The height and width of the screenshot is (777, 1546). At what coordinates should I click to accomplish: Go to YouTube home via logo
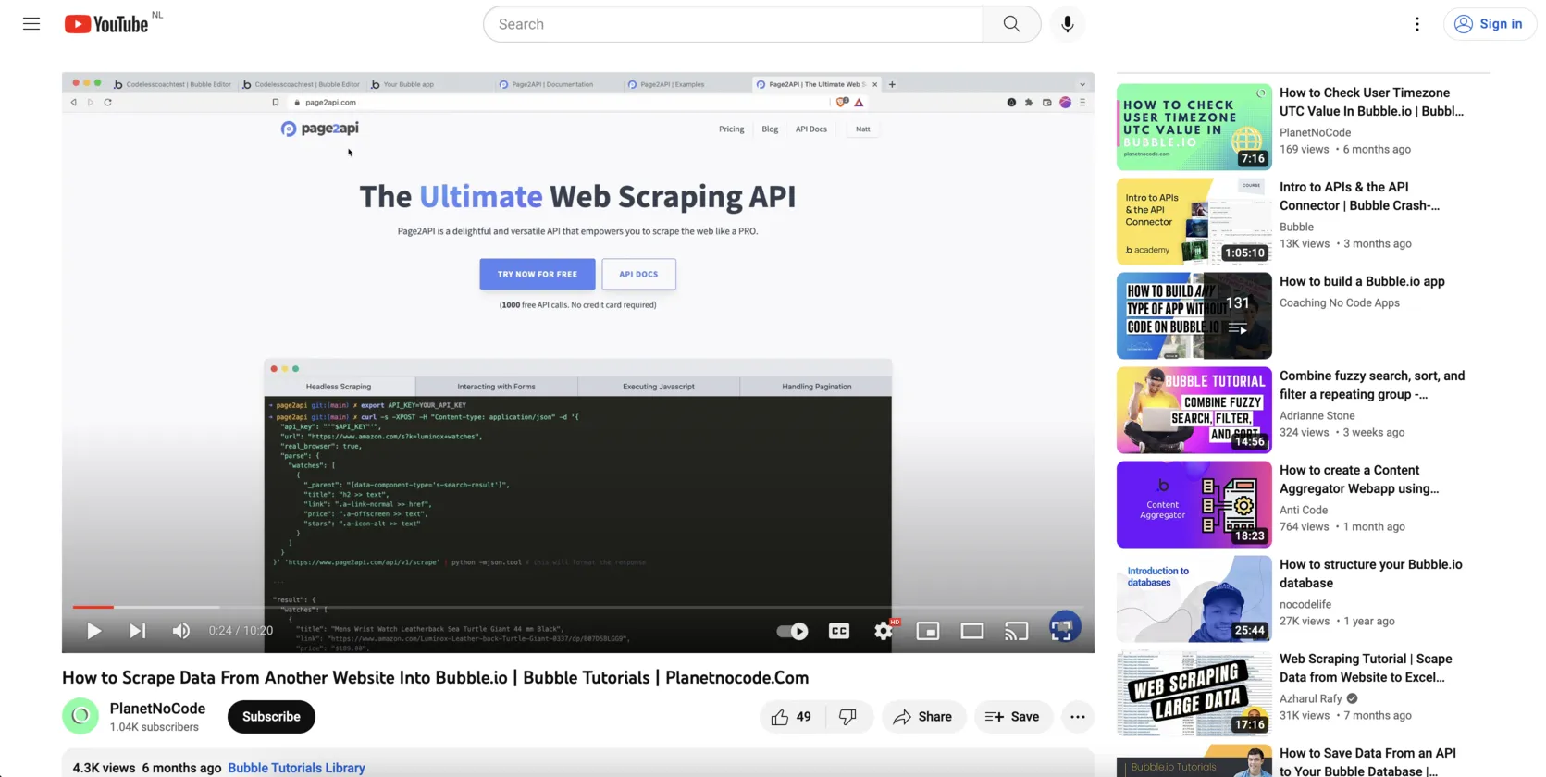(106, 24)
